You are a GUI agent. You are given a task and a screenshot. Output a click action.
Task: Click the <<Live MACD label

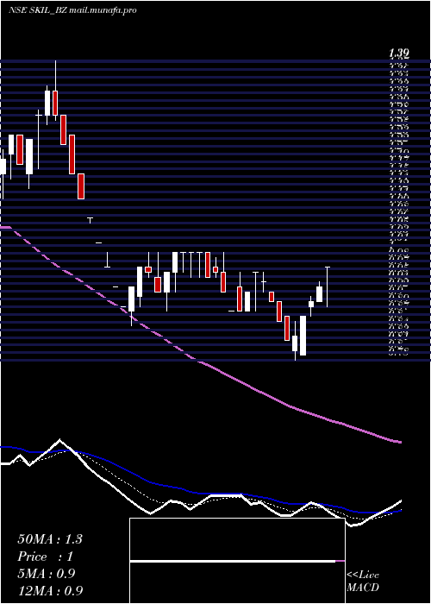[363, 582]
